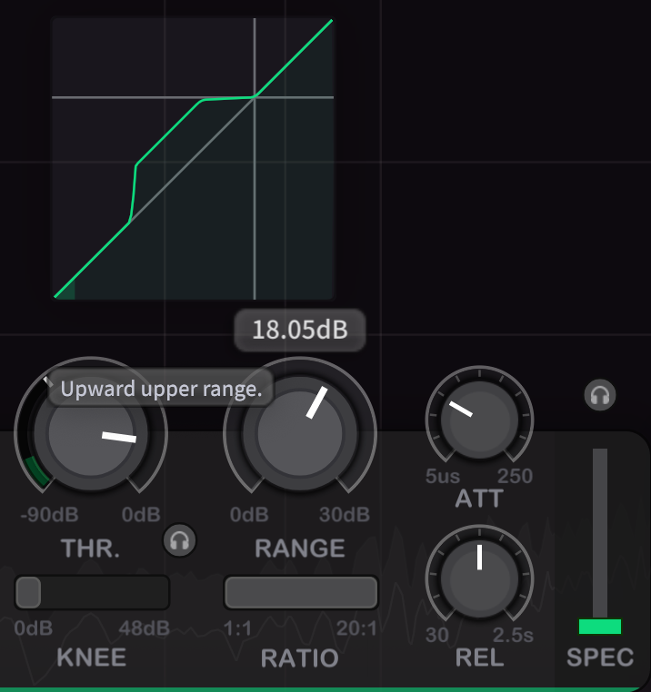
Task: Click the KNEE slider handle
Action: point(29,593)
